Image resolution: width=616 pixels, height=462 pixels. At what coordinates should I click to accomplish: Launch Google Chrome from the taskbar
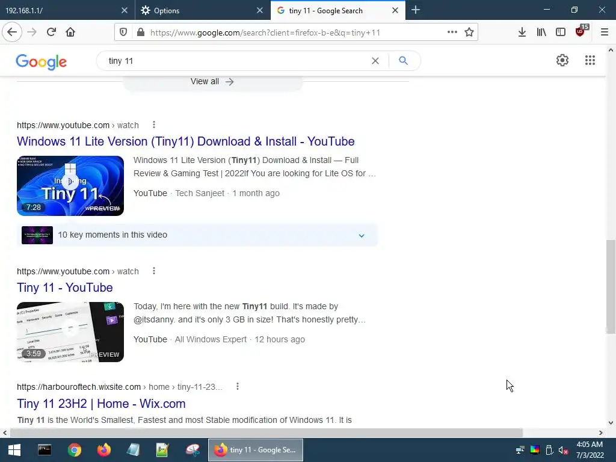(74, 450)
